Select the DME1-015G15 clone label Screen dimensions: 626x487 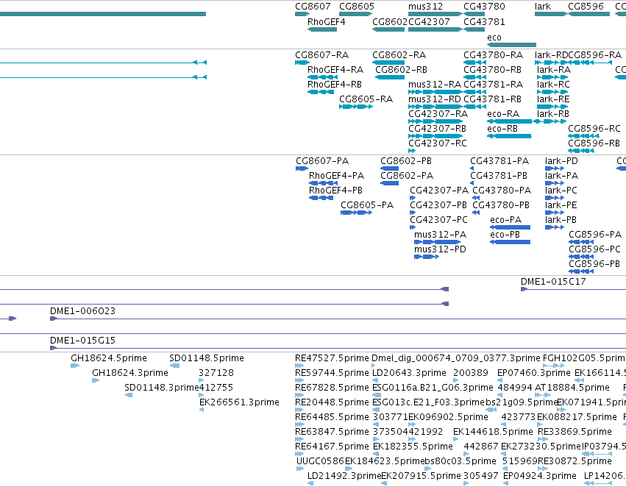pyautogui.click(x=82, y=341)
